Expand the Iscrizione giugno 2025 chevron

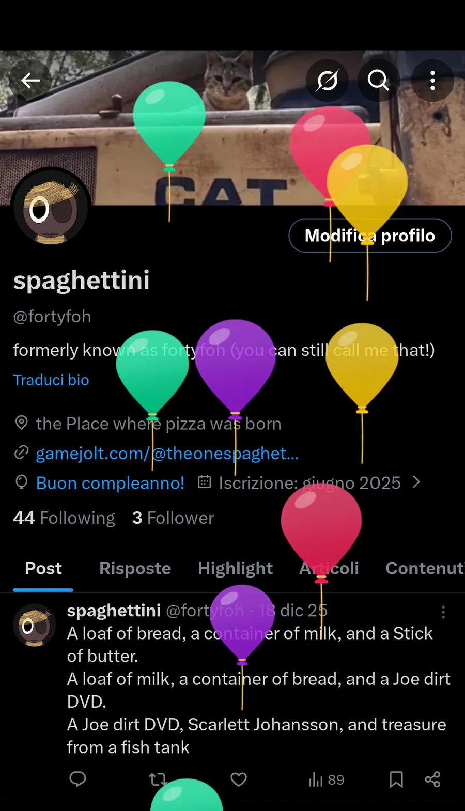[417, 482]
